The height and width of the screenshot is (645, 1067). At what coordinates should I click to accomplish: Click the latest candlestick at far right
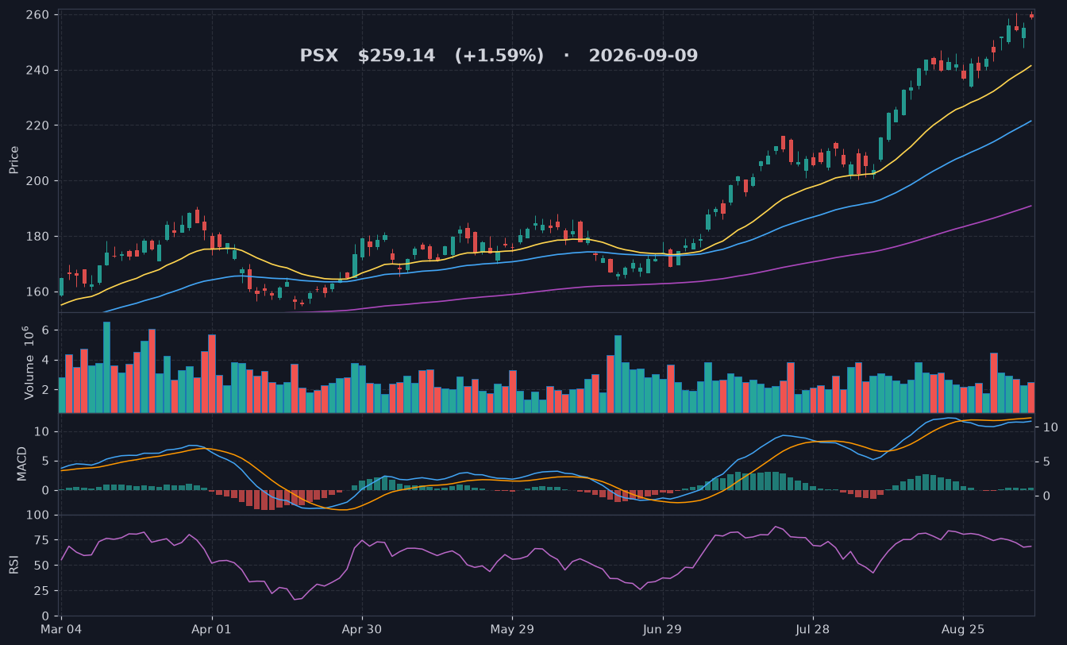(x=1031, y=15)
